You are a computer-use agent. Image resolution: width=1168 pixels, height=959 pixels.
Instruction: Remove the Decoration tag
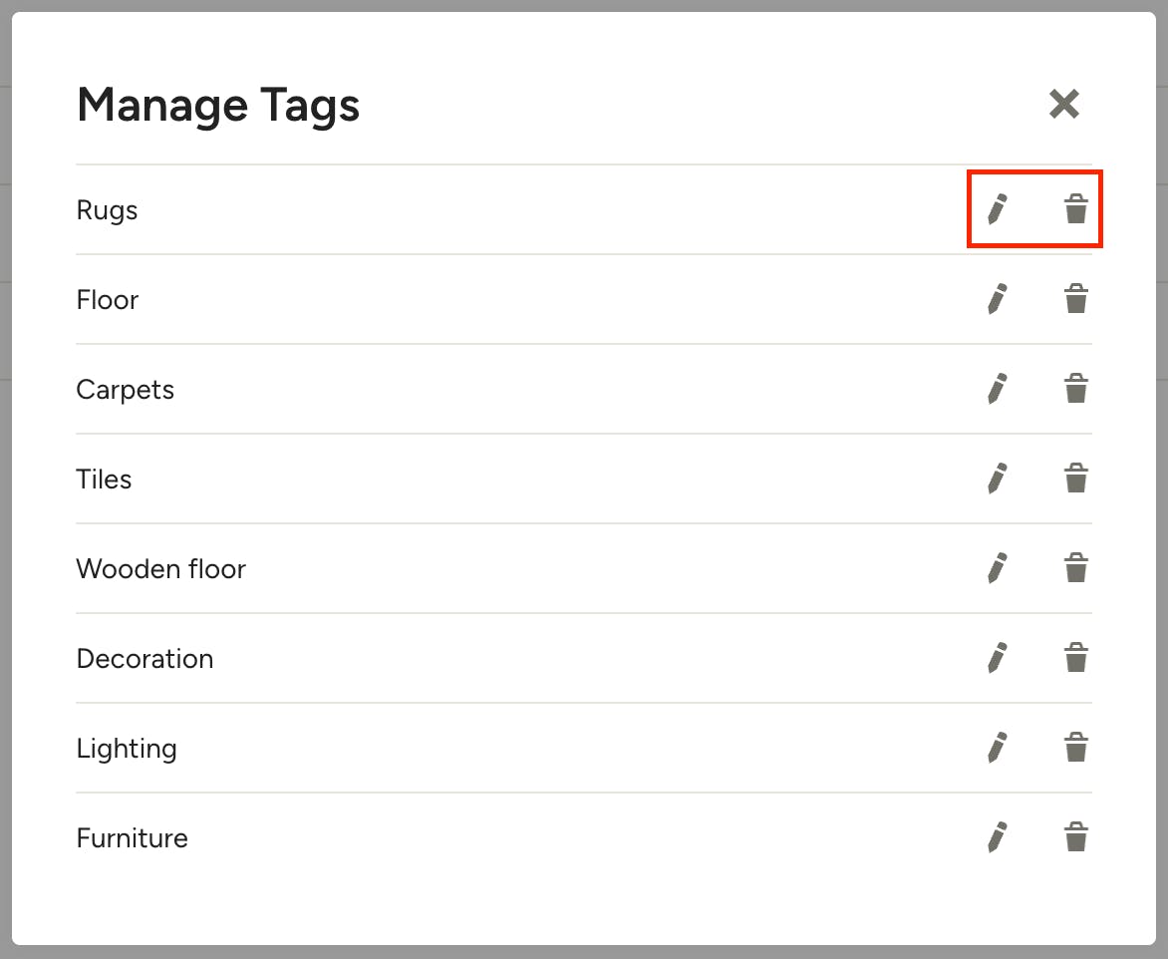point(1075,658)
